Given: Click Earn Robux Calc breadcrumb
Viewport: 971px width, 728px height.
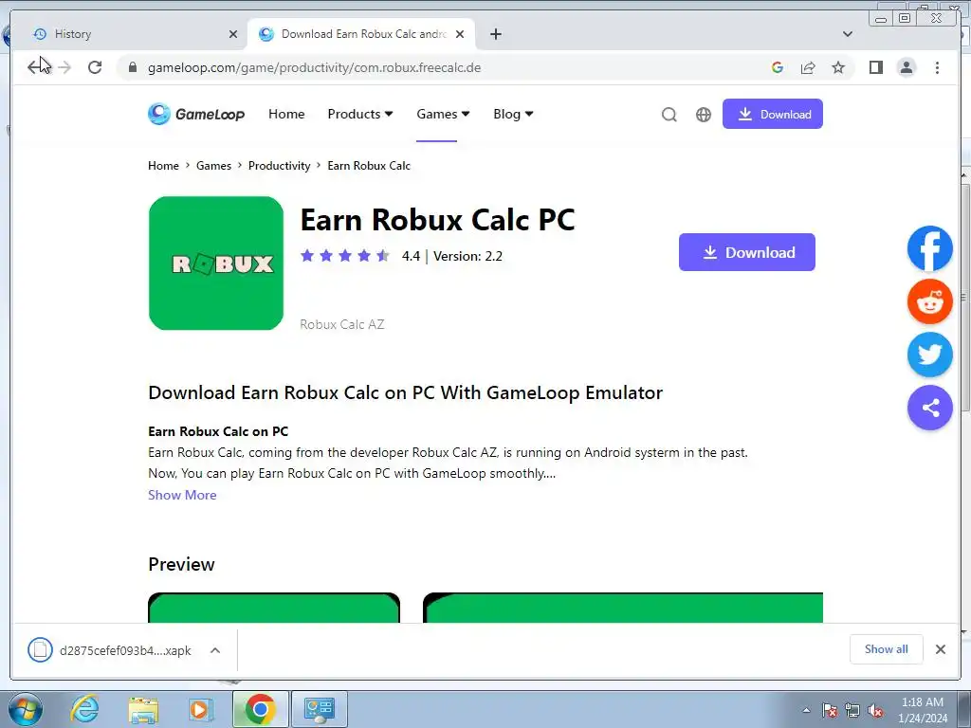Looking at the screenshot, I should coord(369,165).
